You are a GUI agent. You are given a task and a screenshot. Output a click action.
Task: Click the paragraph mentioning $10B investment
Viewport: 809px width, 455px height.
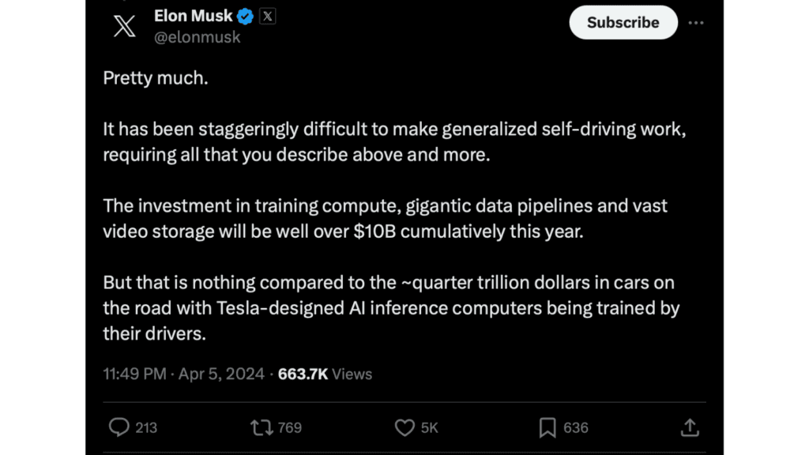pos(385,218)
